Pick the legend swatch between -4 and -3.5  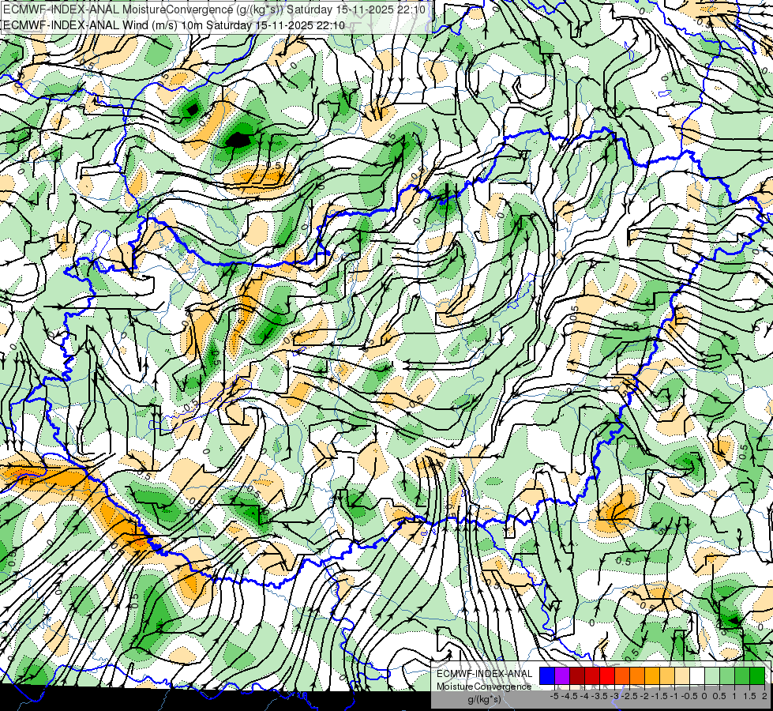pyautogui.click(x=592, y=675)
